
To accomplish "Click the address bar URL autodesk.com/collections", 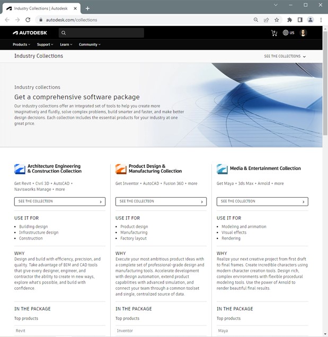I will (72, 20).
